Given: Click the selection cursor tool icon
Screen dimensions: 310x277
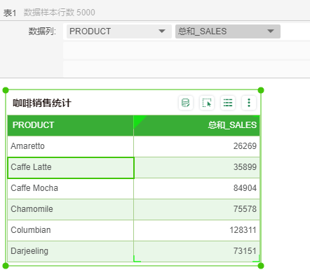Looking at the screenshot, I should point(207,103).
